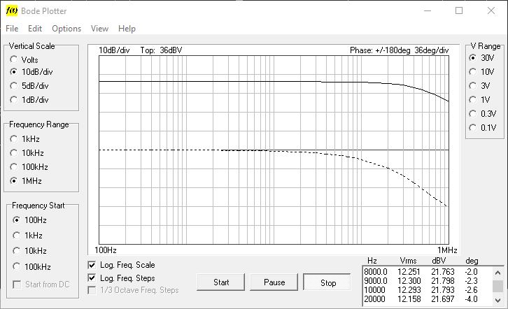The height and width of the screenshot is (309, 508).
Task: Click the Phase: +/-180deg label
Action: pos(380,50)
